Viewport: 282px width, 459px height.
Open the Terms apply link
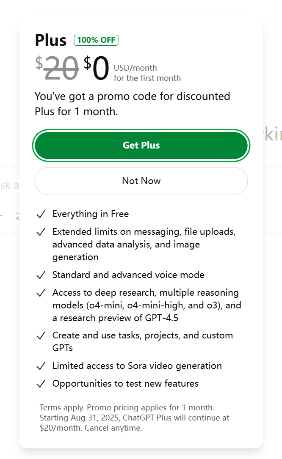pyautogui.click(x=62, y=407)
